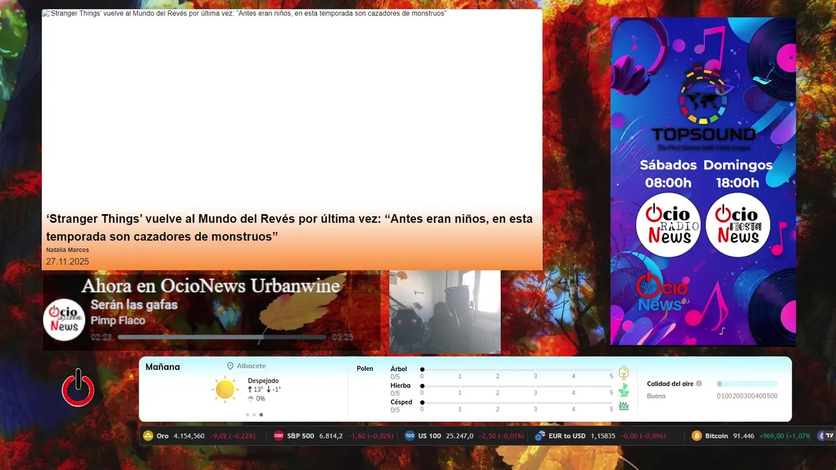Viewport: 836px width, 470px height.
Task: Select the second weather carousel dot
Action: pyautogui.click(x=254, y=415)
